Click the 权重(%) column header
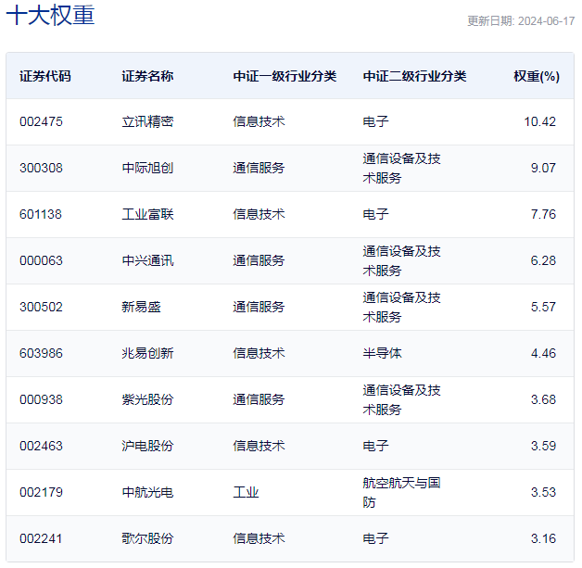 [537, 76]
